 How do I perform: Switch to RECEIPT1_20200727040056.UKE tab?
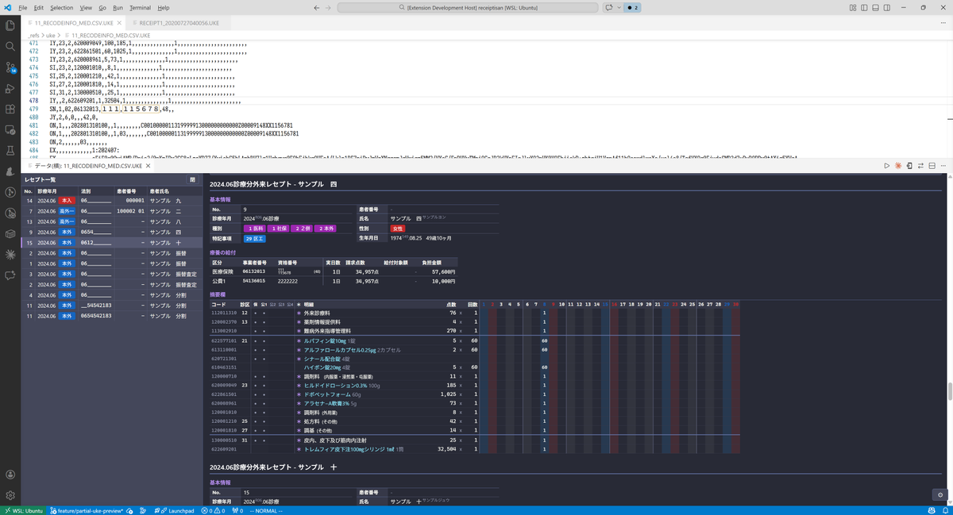pos(179,23)
